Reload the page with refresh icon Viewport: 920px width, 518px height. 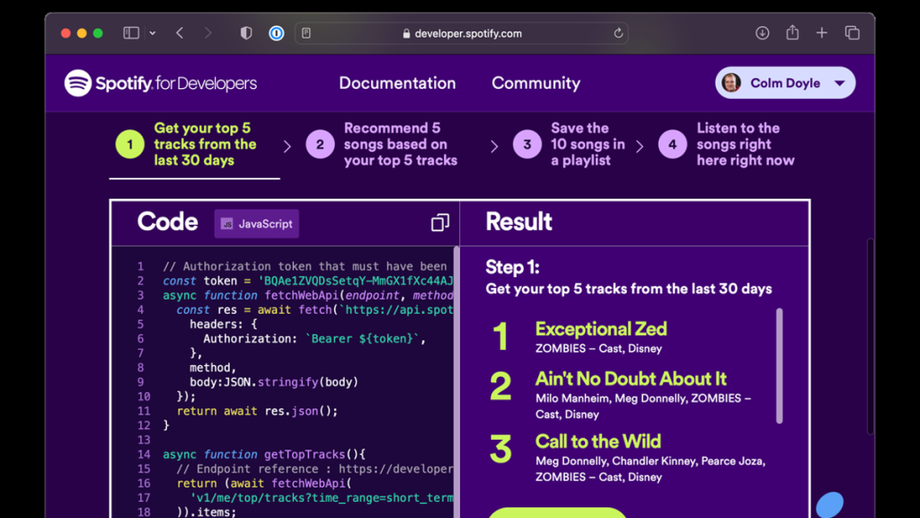pyautogui.click(x=618, y=33)
